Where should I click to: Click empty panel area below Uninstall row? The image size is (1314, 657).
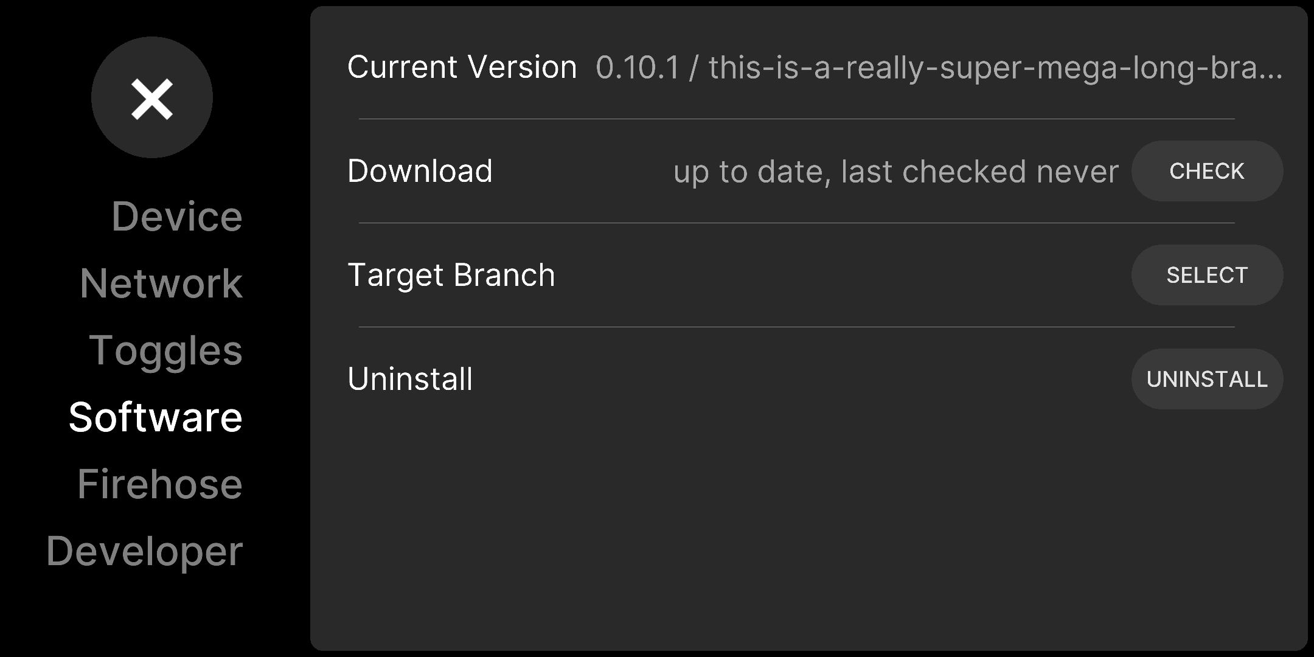[x=809, y=529]
